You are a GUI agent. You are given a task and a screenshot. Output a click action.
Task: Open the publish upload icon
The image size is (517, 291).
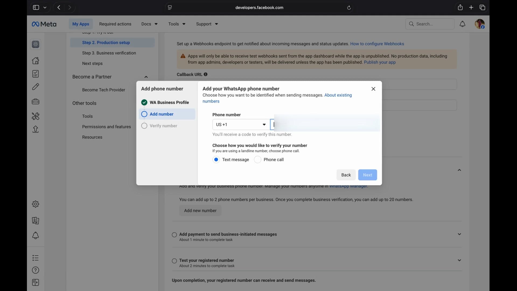pyautogui.click(x=36, y=130)
